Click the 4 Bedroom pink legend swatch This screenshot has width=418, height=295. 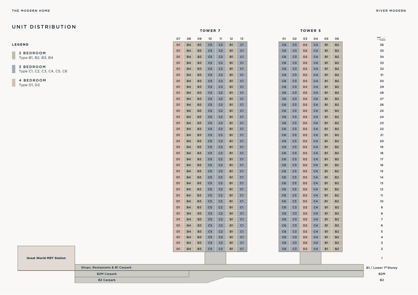(14, 83)
